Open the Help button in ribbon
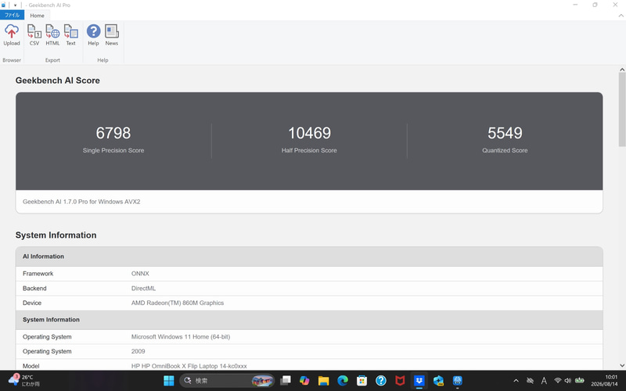 [x=93, y=35]
